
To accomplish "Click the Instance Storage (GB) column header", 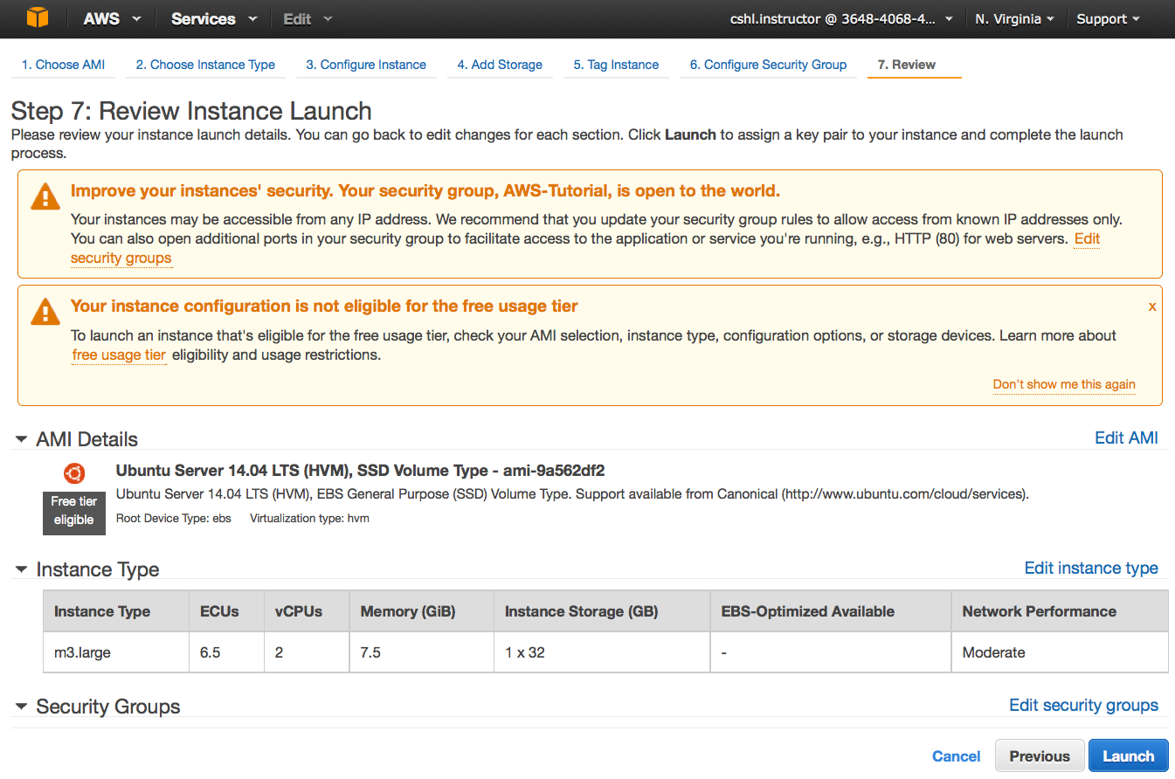I will tap(602, 611).
